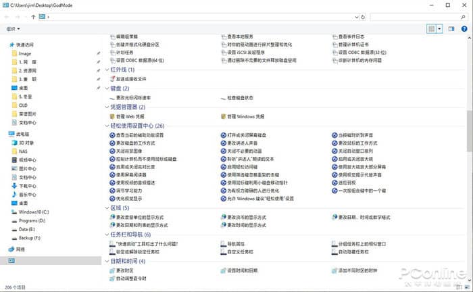The height and width of the screenshot is (292, 473).
Task: Open 允许 Windows 建议"轻松使用"设置
Action: (x=260, y=199)
